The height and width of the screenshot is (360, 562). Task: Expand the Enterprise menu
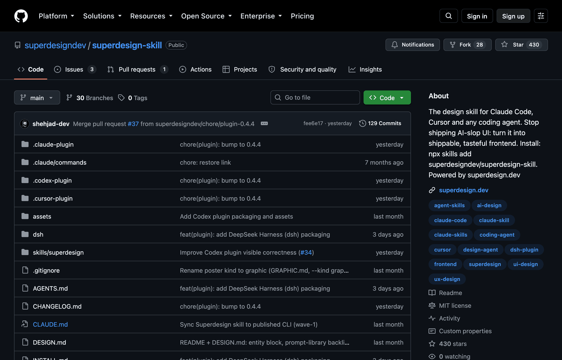[261, 16]
